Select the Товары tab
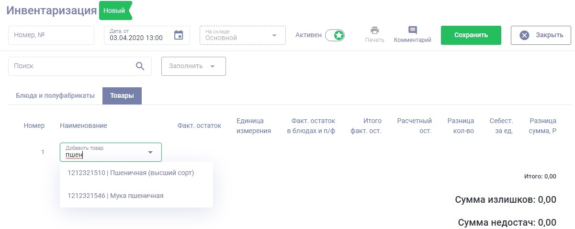This screenshot has width=575, height=229. pyautogui.click(x=122, y=95)
